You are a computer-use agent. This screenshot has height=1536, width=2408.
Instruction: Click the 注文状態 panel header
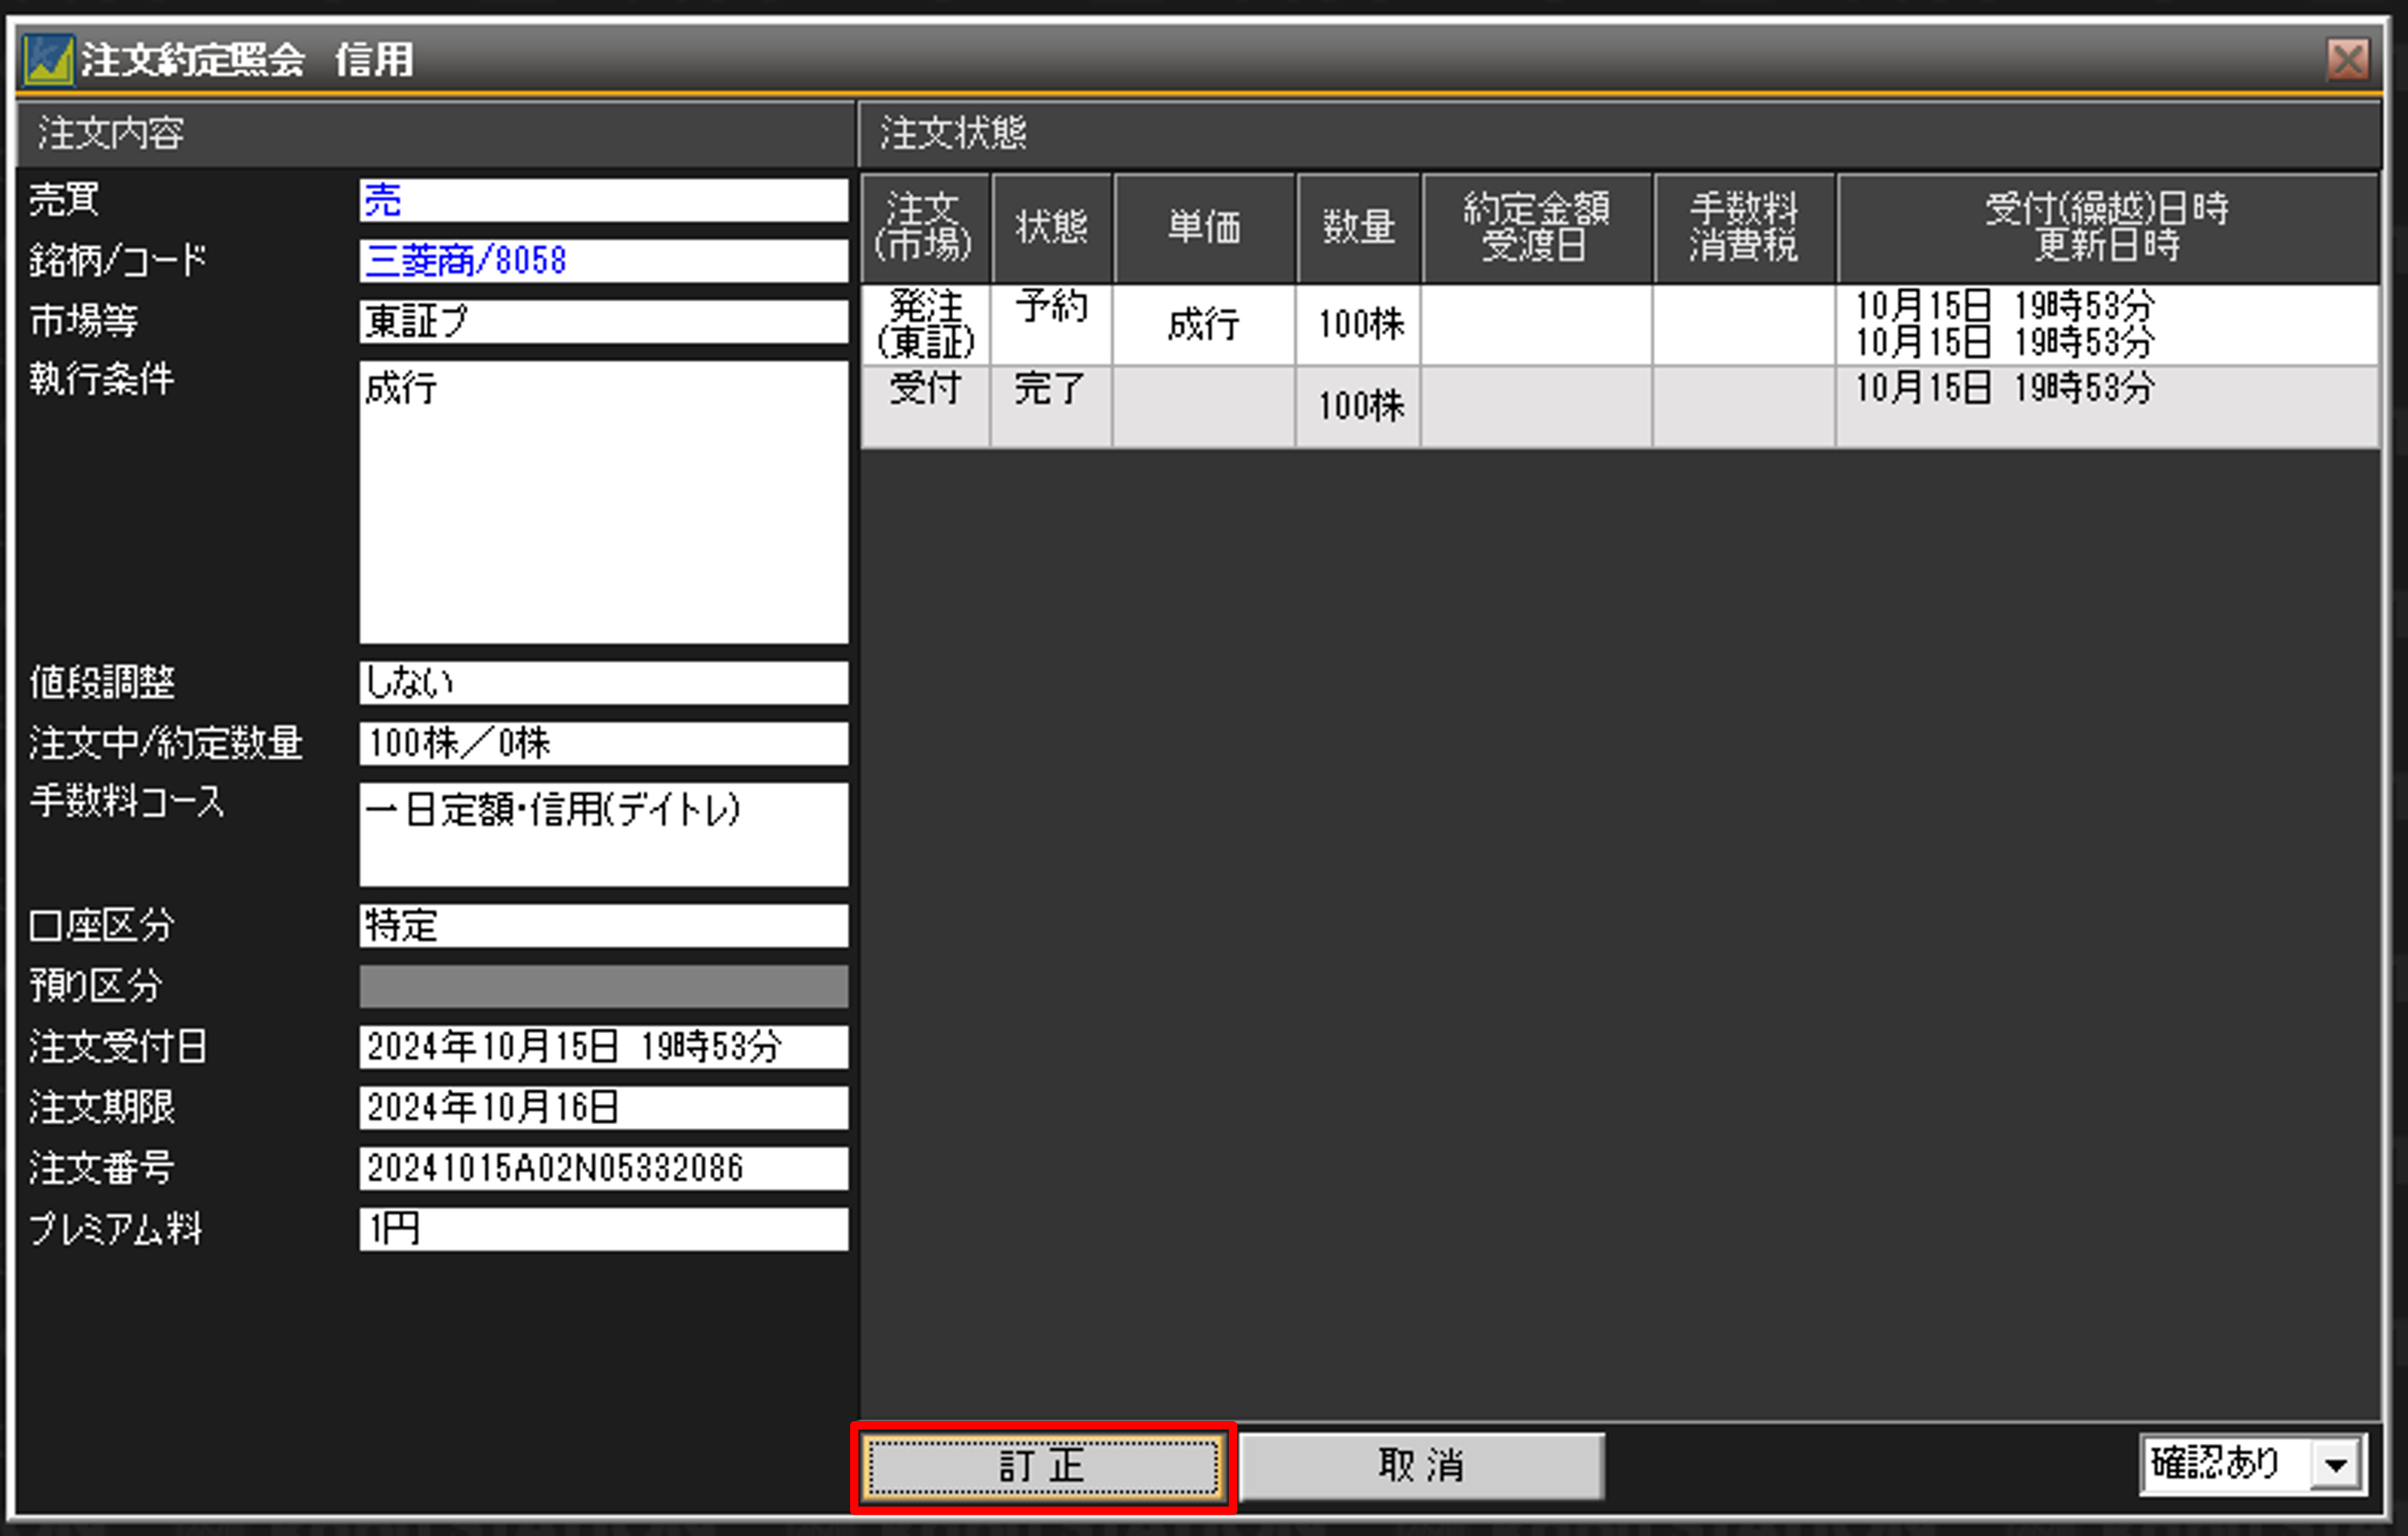tap(1619, 134)
